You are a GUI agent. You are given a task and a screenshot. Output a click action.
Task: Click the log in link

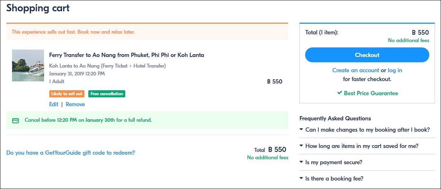tap(395, 70)
